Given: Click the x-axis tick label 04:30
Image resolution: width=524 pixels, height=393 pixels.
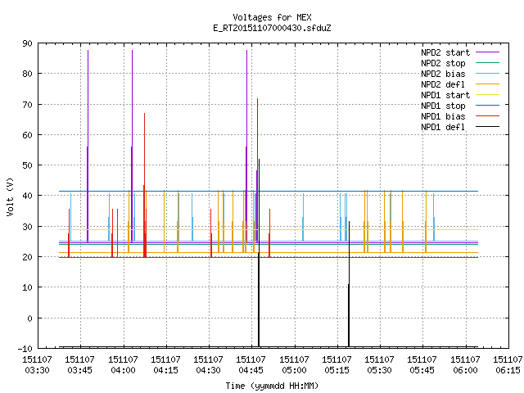Looking at the screenshot, I should (208, 370).
